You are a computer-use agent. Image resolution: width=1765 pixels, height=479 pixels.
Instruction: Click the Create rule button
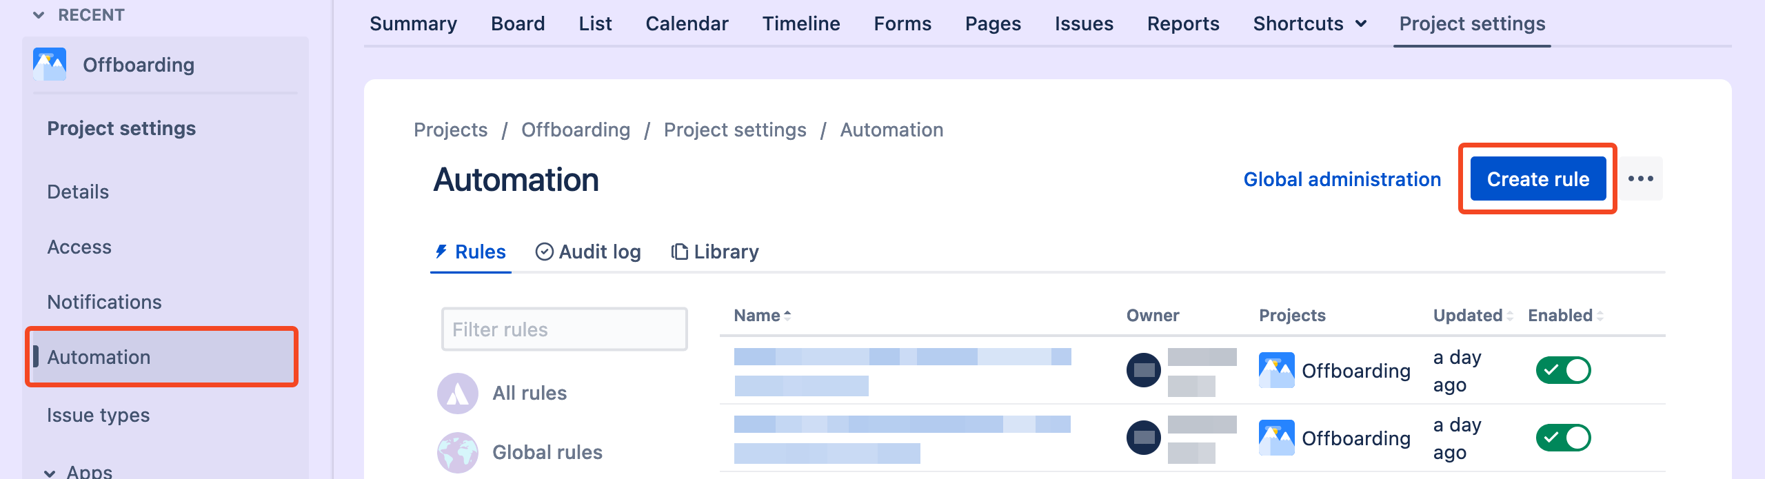(x=1538, y=179)
